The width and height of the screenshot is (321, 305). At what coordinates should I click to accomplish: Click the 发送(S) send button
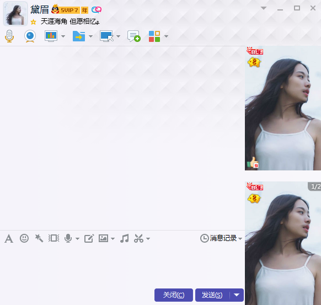pos(212,295)
